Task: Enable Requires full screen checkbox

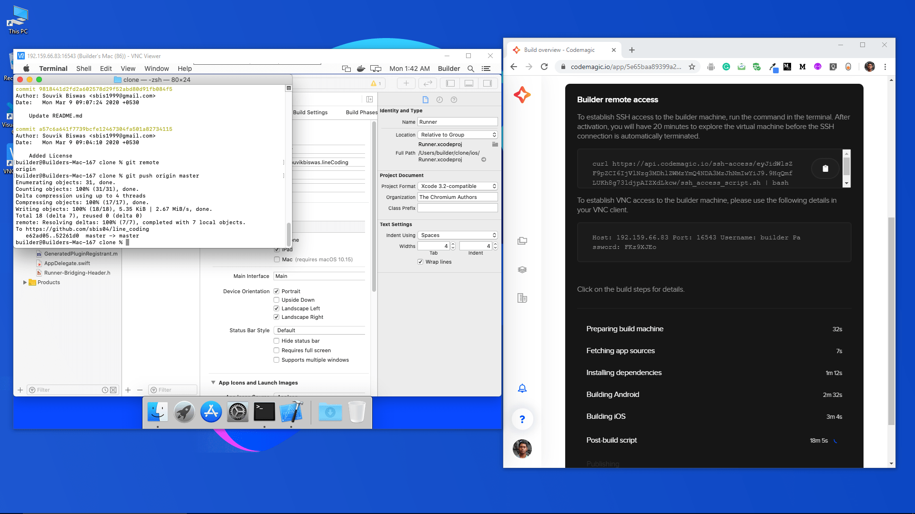Action: click(x=276, y=350)
